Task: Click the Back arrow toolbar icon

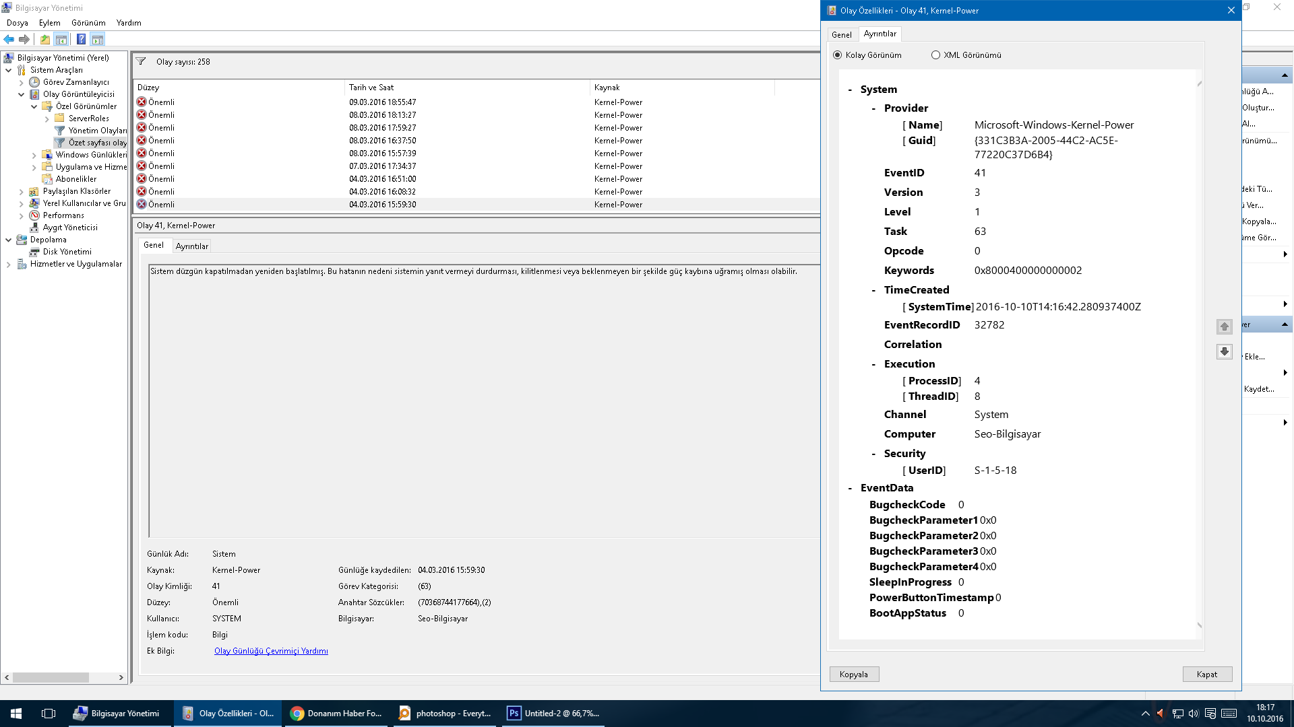Action: (9, 39)
